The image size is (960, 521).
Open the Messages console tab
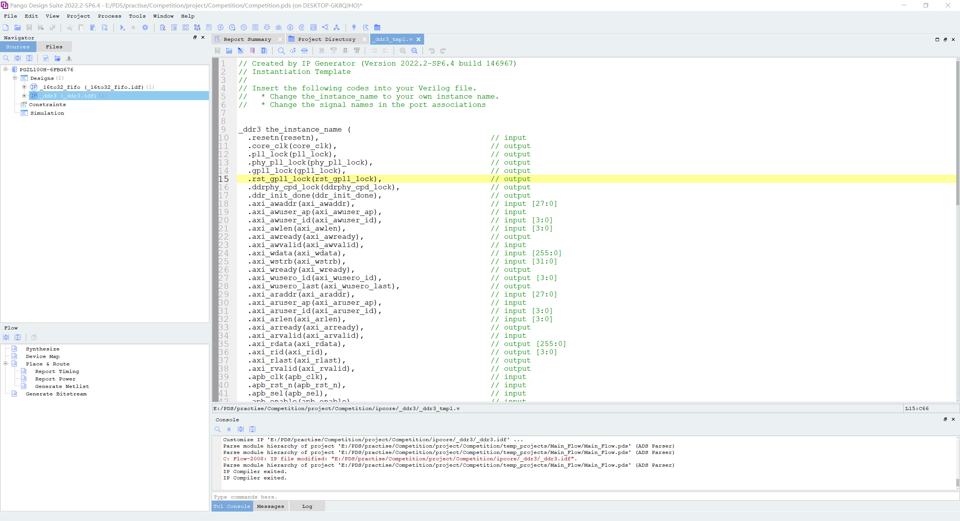click(270, 506)
